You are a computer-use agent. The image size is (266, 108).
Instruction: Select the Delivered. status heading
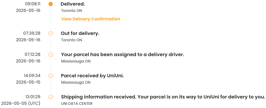coord(73,4)
